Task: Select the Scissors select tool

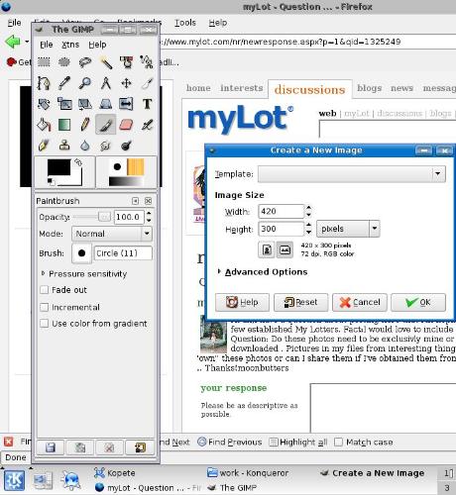Action: pyautogui.click(x=147, y=62)
